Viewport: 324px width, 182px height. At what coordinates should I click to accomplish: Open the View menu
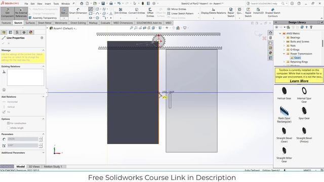click(39, 4)
